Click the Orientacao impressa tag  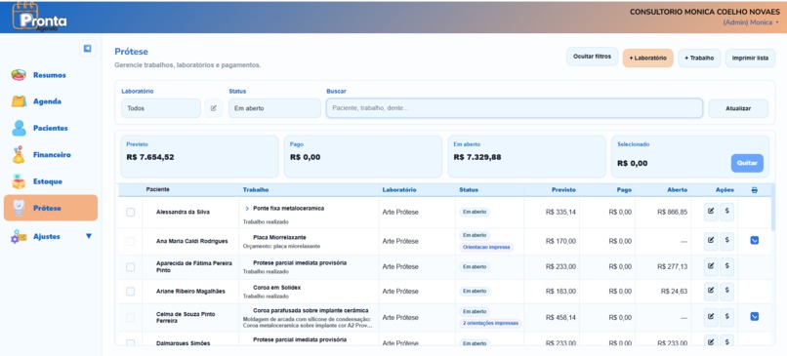click(x=486, y=247)
